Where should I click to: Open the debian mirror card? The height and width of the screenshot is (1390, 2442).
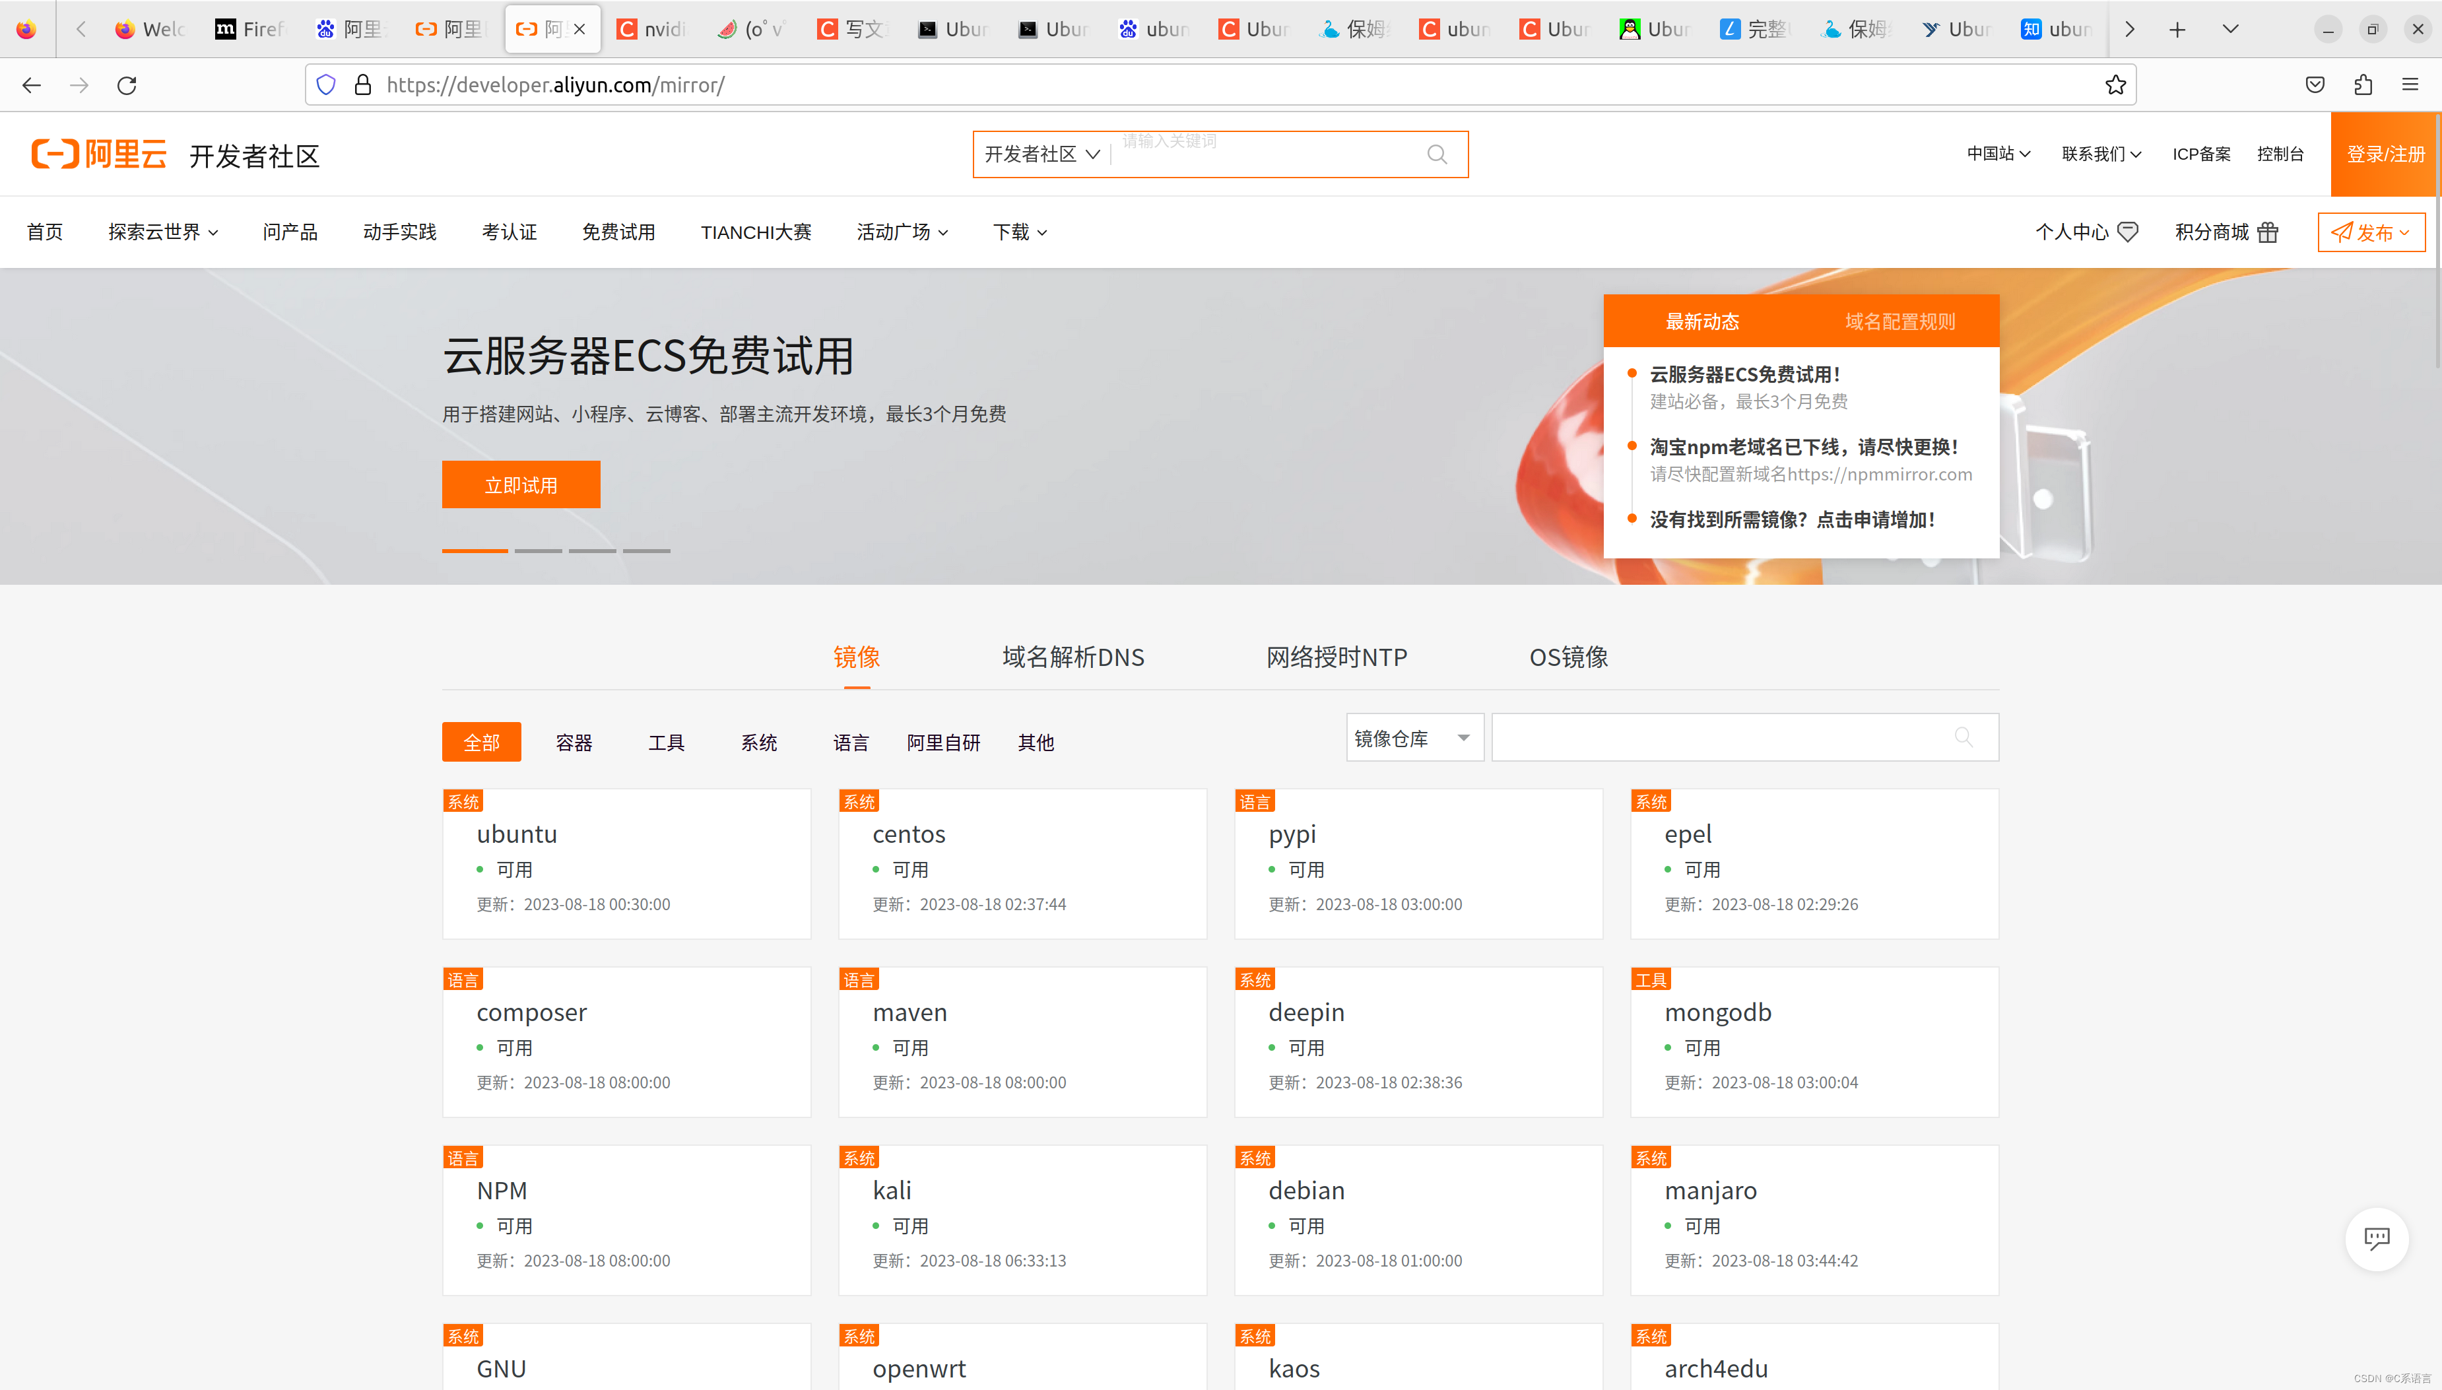tap(1418, 1220)
